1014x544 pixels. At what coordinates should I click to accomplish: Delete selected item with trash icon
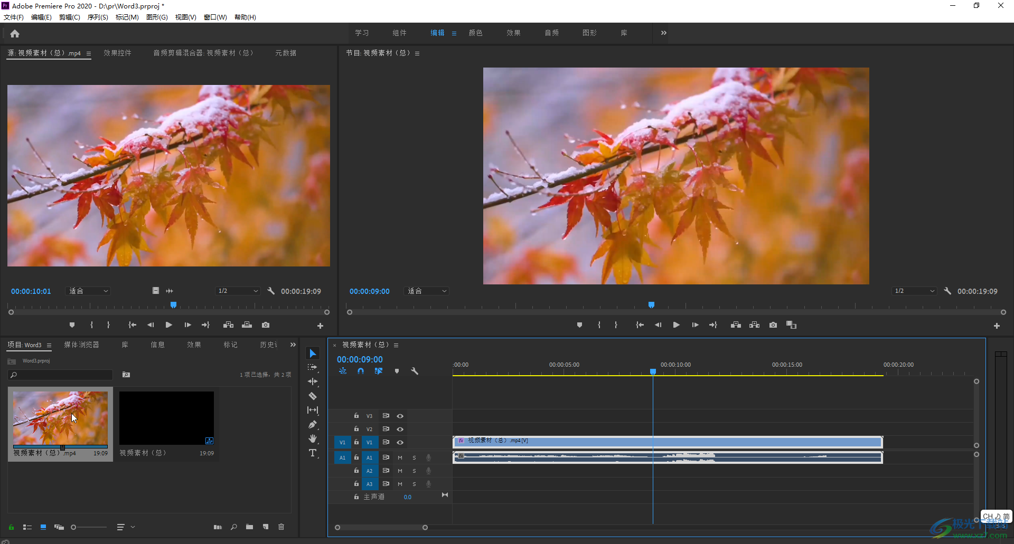click(x=281, y=527)
